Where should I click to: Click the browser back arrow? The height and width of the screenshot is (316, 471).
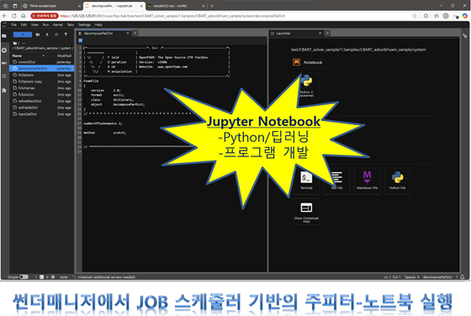point(4,16)
